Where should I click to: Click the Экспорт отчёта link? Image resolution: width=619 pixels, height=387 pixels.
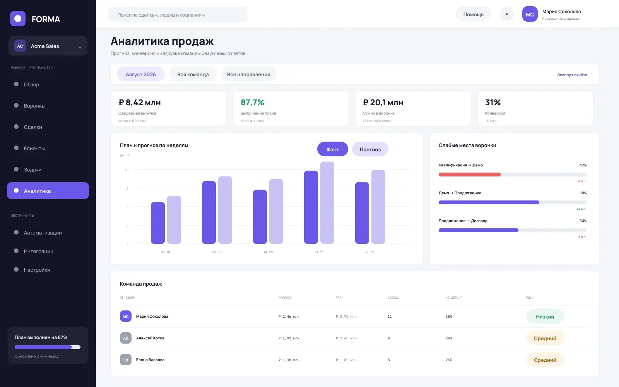pos(572,75)
